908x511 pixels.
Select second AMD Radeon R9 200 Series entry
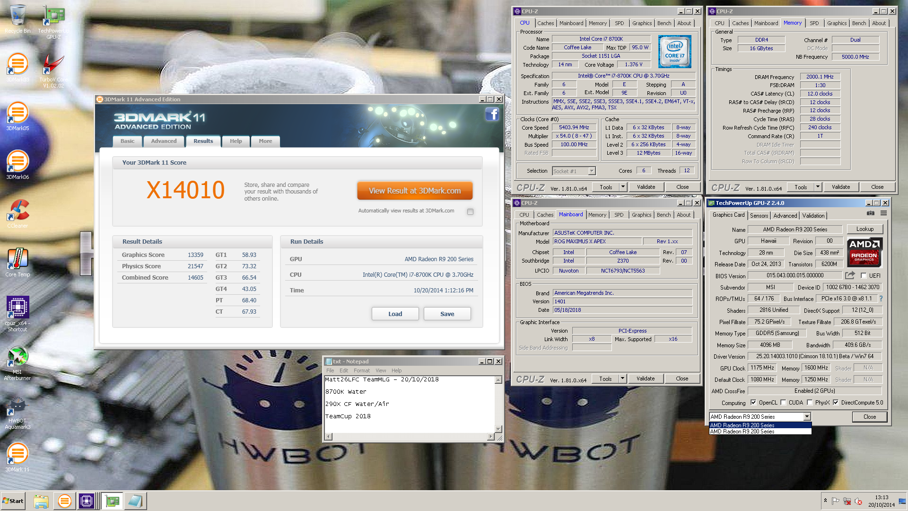(760, 431)
